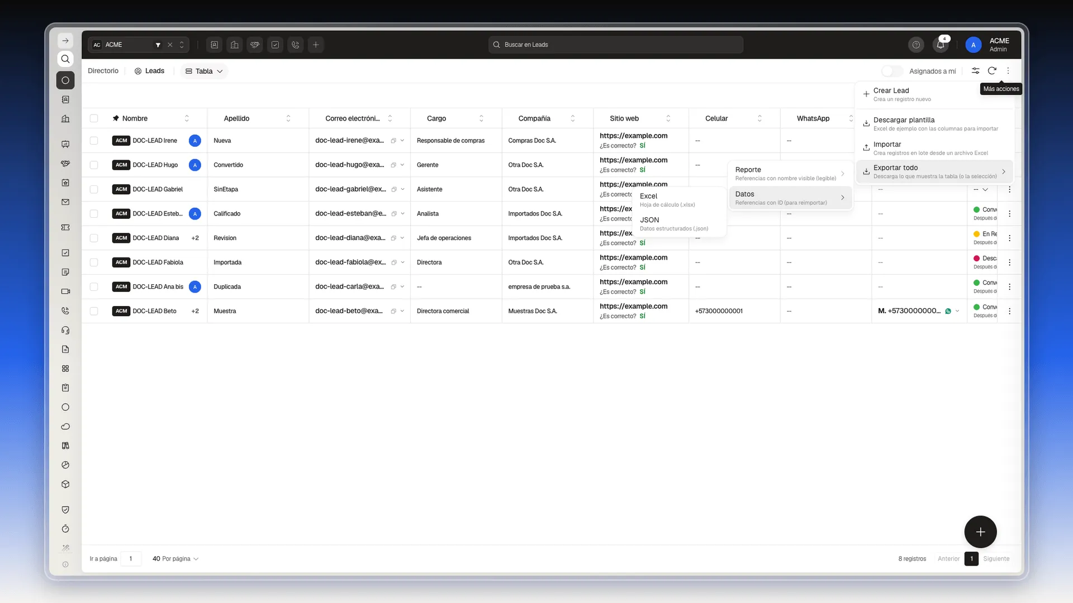
Task: Click the plus icon in top toolbar
Action: (316, 45)
